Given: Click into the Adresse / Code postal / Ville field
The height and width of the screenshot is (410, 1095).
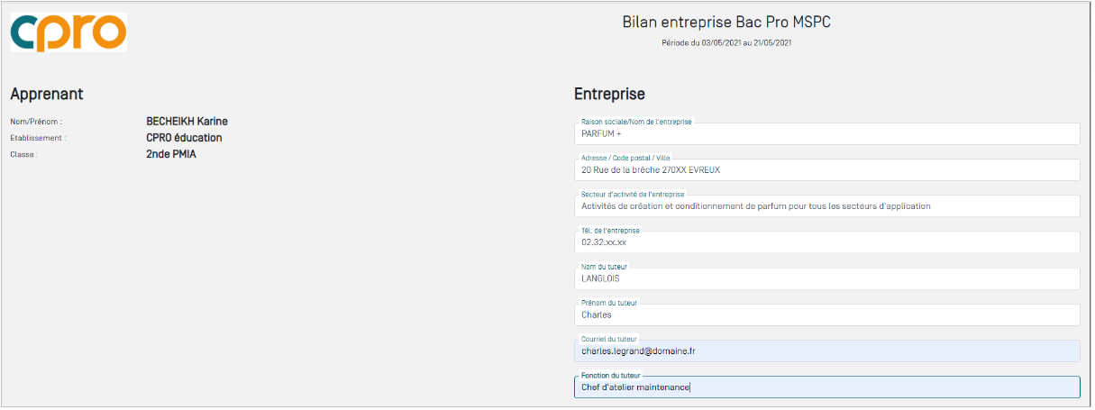Looking at the screenshot, I should tap(826, 170).
